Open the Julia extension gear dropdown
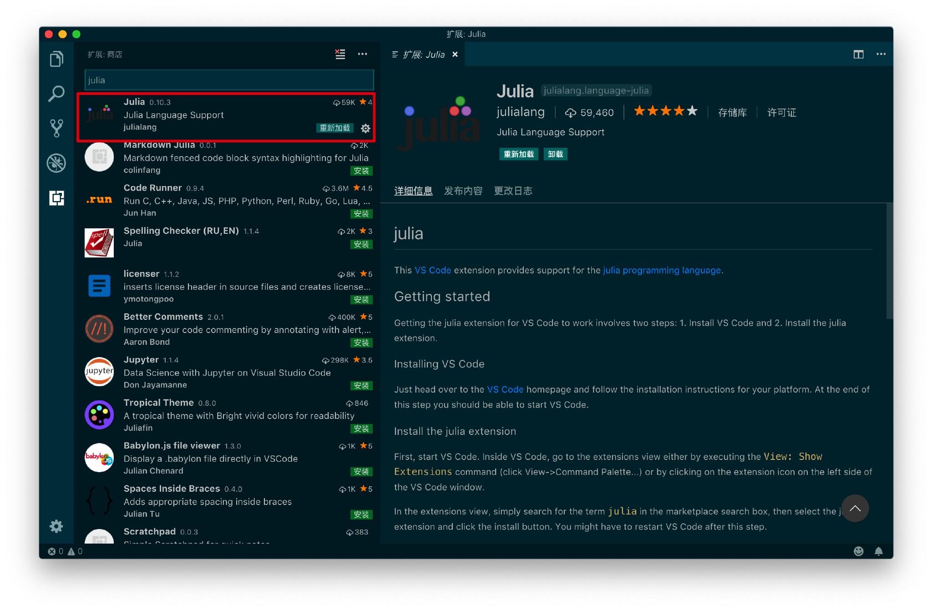This screenshot has width=932, height=610. [x=365, y=128]
